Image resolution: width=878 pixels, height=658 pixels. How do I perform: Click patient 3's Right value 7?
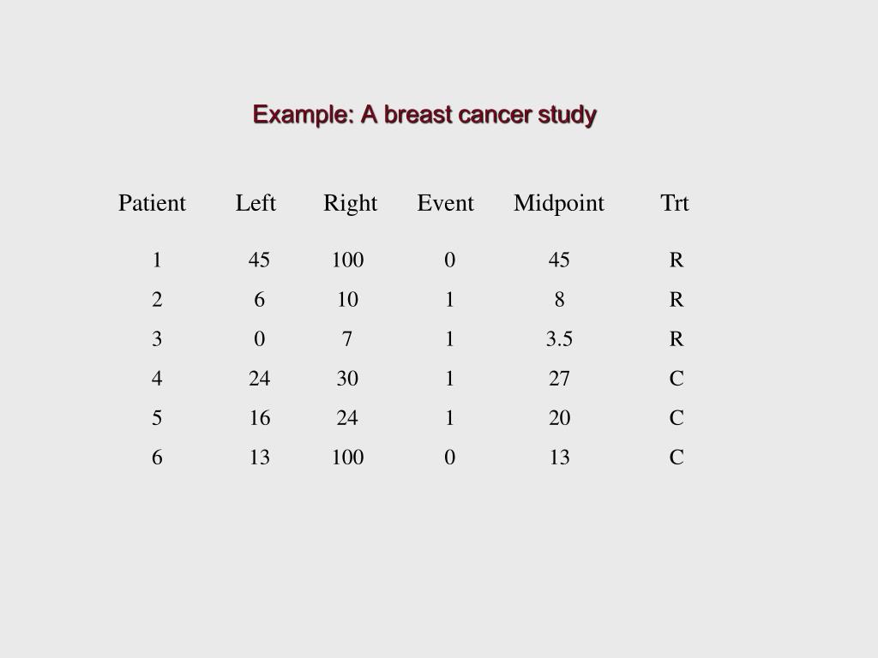click(347, 339)
